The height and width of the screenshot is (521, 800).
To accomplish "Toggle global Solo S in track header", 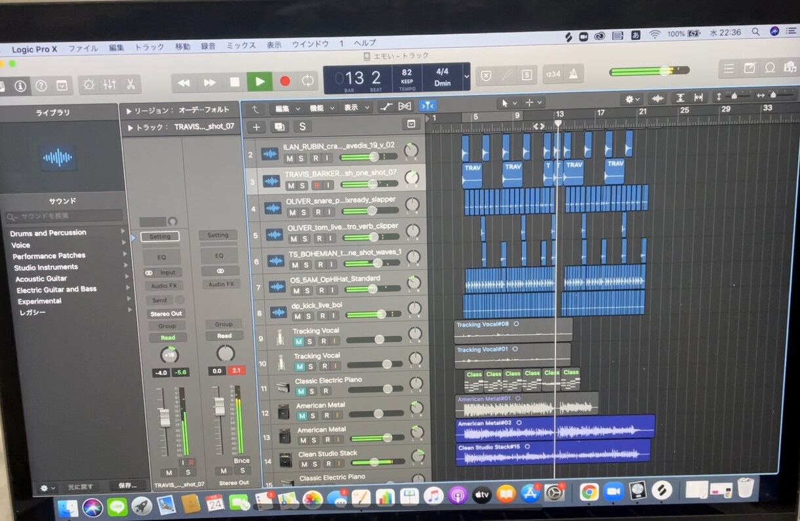I will tap(302, 126).
